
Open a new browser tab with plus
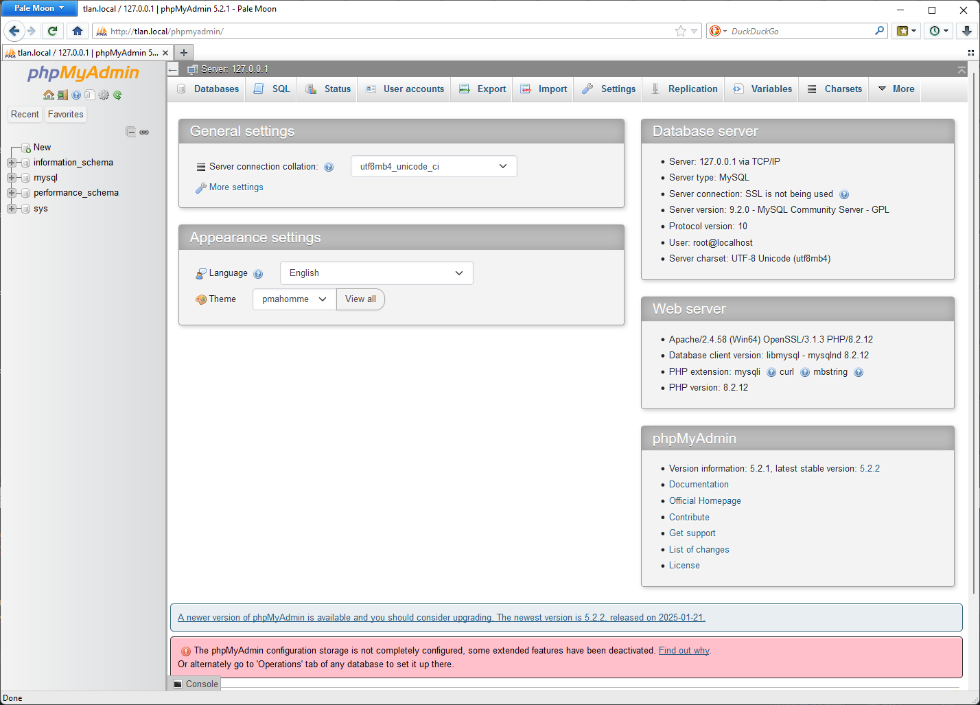(184, 52)
